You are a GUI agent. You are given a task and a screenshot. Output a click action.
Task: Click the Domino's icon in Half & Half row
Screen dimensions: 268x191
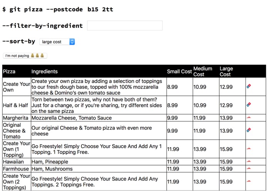pyautogui.click(x=249, y=104)
